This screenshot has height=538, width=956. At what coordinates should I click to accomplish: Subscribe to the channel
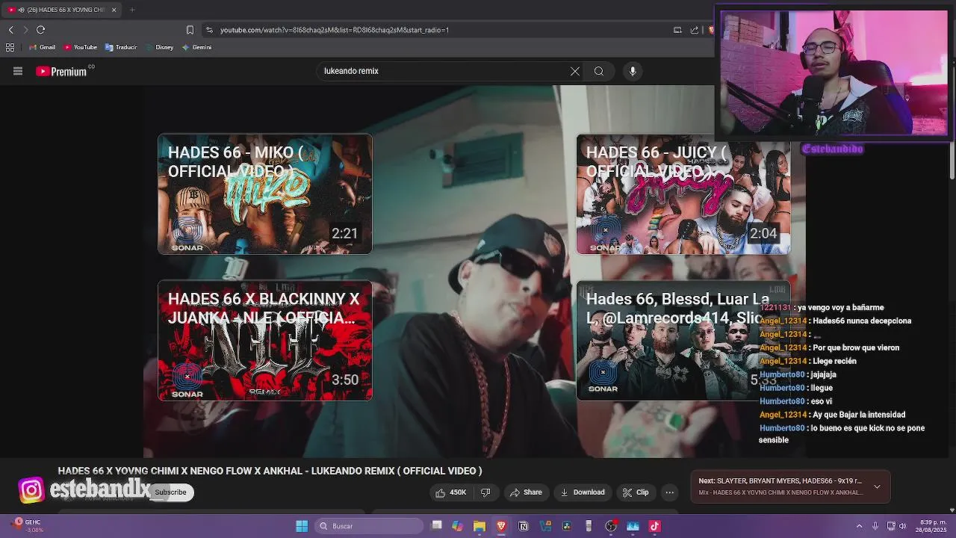(x=170, y=492)
